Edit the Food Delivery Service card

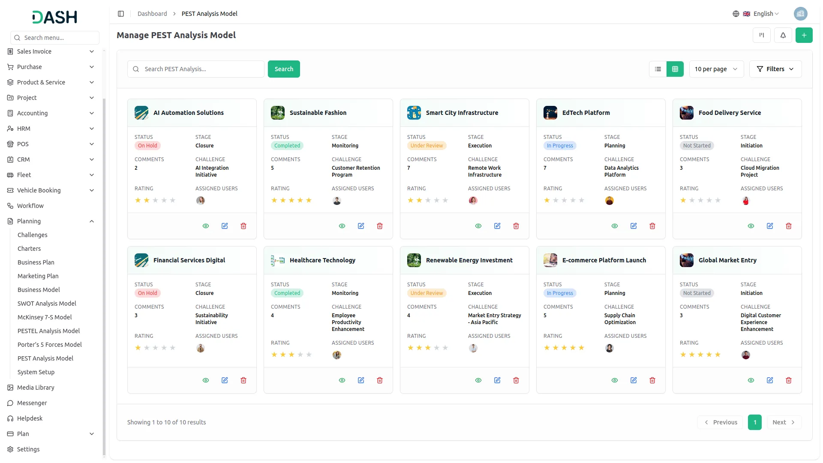pyautogui.click(x=770, y=226)
